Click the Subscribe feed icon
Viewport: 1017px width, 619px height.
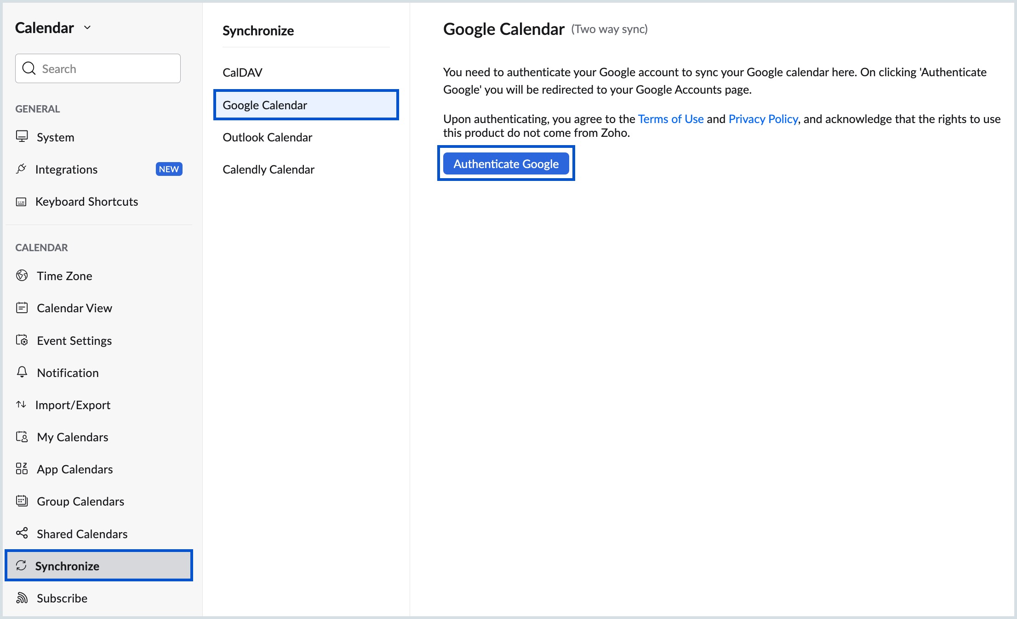point(22,598)
